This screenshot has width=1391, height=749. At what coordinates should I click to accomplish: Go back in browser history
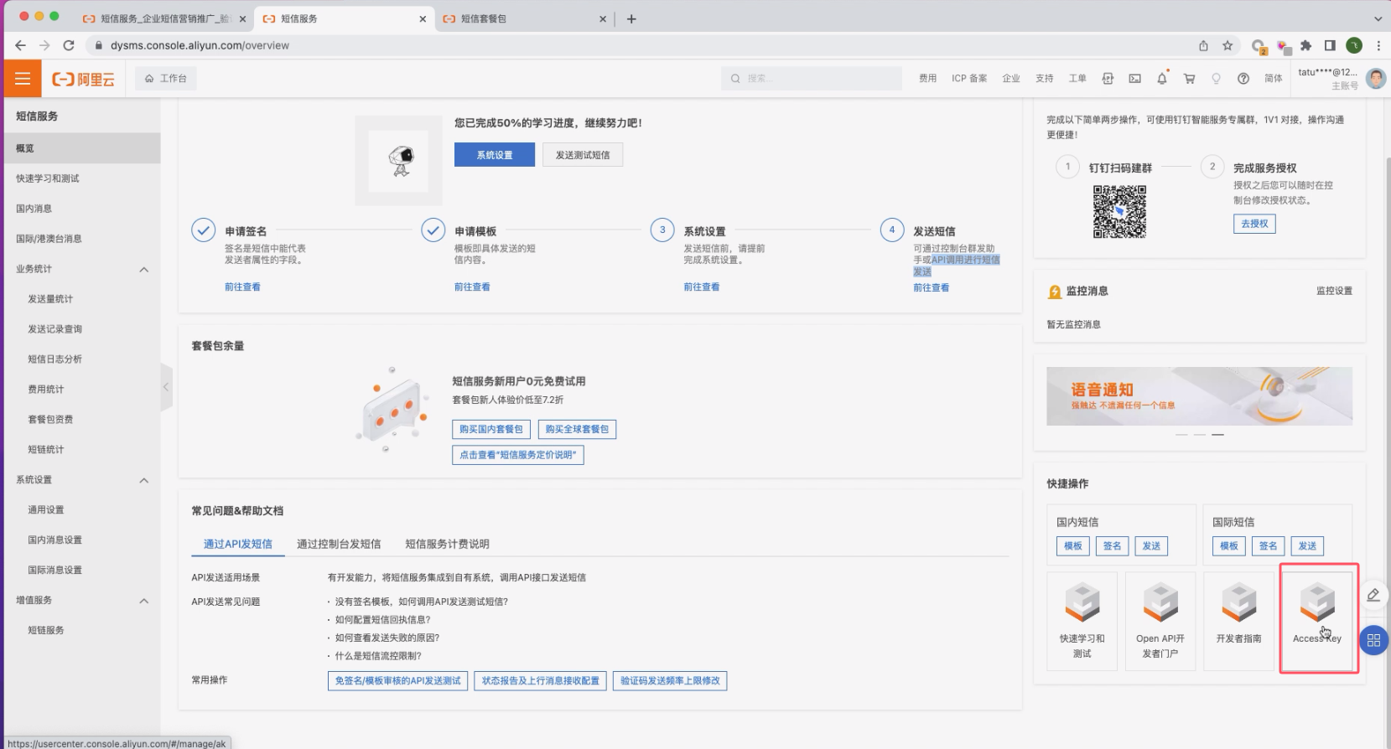click(x=20, y=45)
